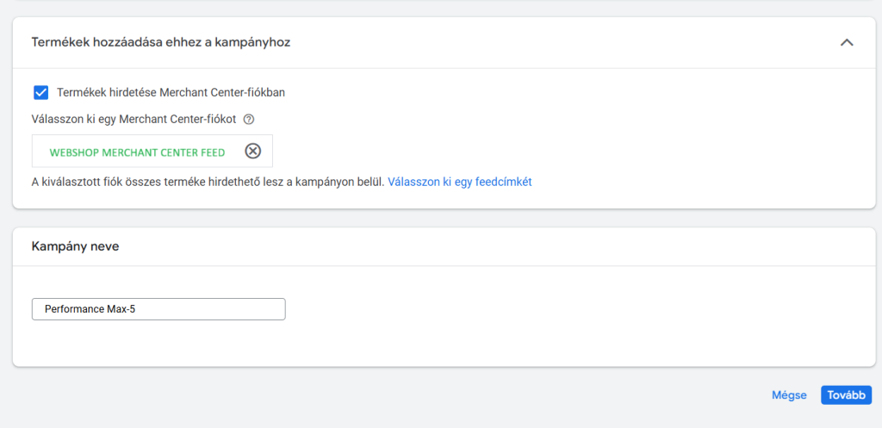The width and height of the screenshot is (882, 428).
Task: Click the Performance Max-5 text
Action: pos(90,309)
